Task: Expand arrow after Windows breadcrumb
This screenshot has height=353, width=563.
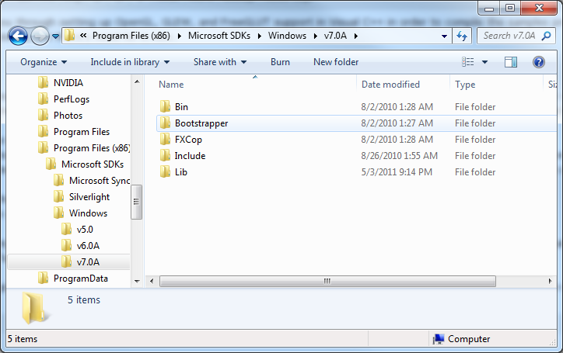Action: [x=315, y=36]
